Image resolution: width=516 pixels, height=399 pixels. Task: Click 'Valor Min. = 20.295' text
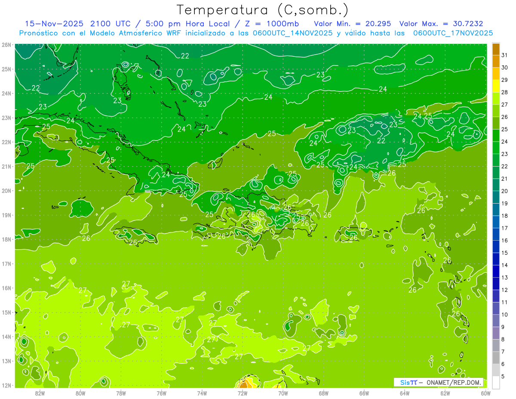353,23
